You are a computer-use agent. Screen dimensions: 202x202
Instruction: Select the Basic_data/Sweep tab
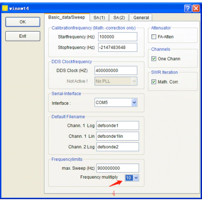tap(67, 17)
